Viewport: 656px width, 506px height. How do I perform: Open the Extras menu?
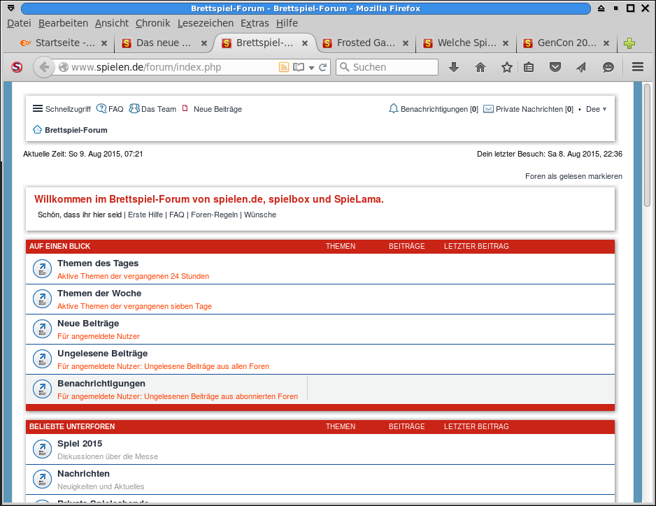click(255, 23)
